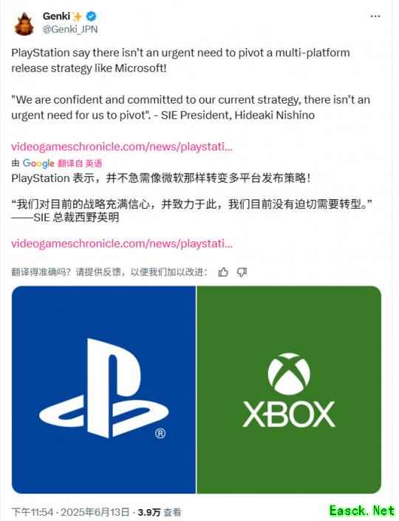
Task: Open the first videogameschronicle.com link
Action: (x=122, y=147)
